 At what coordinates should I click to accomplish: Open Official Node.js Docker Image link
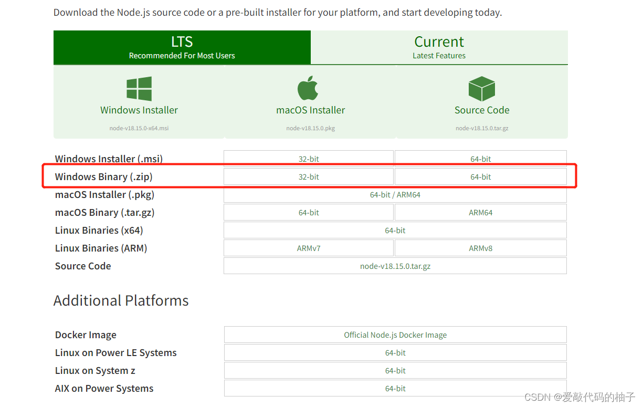coord(395,335)
